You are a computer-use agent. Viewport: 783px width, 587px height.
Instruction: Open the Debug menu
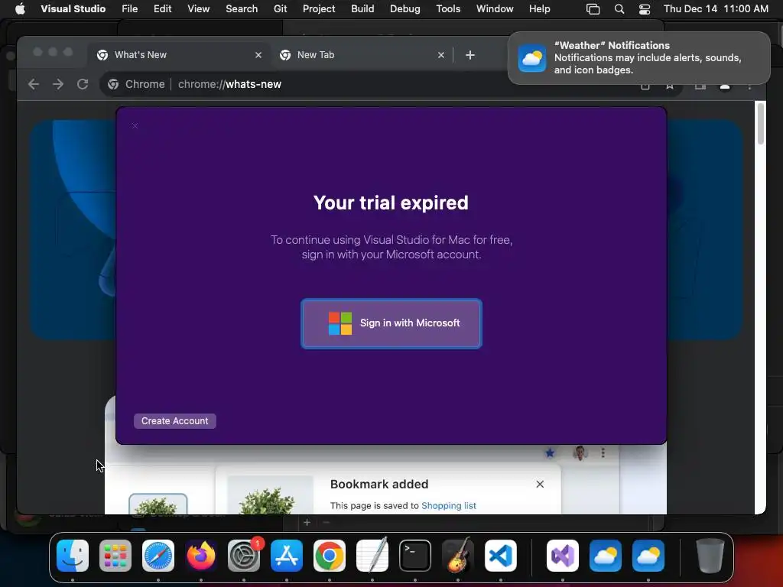[405, 8]
